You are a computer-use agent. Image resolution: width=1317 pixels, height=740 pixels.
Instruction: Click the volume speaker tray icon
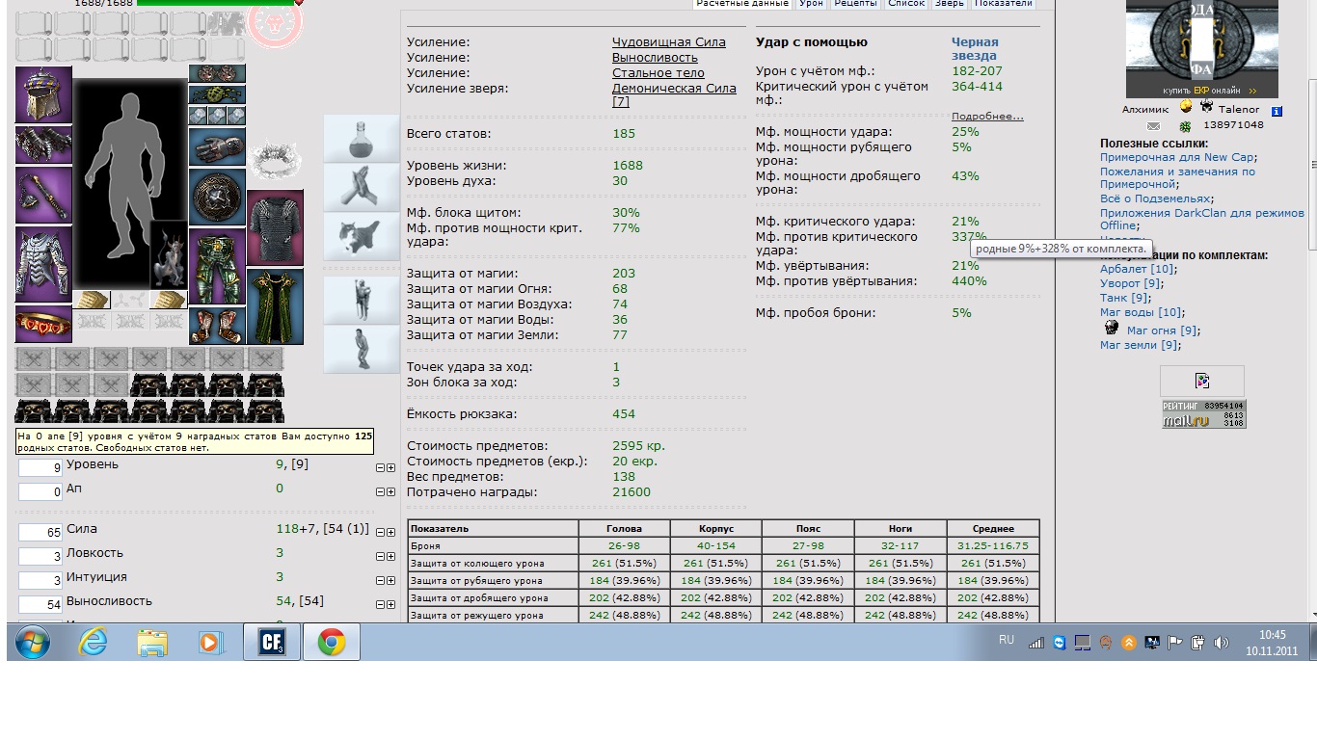(1221, 643)
